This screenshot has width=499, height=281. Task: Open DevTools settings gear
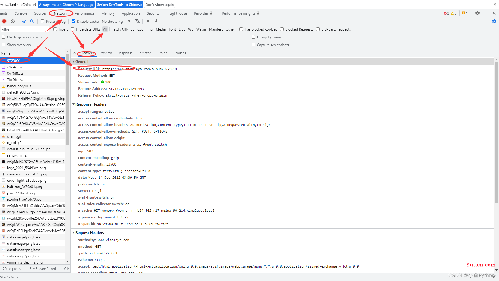click(477, 13)
